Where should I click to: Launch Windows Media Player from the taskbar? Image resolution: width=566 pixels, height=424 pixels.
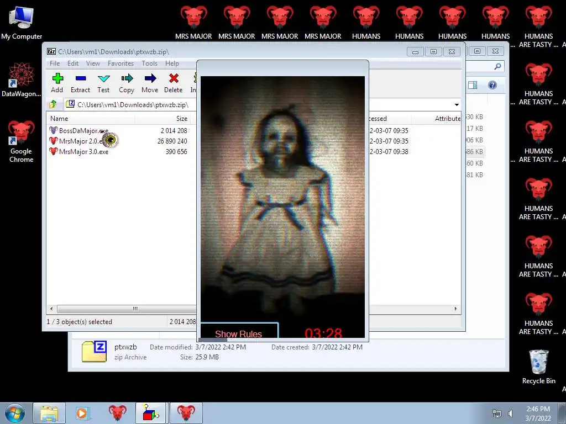[82, 413]
